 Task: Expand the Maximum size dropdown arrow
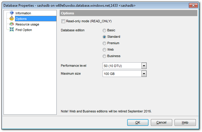coord(144,74)
